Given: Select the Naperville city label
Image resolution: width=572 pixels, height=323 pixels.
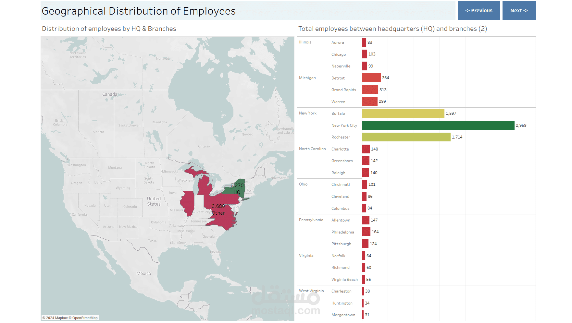Looking at the screenshot, I should pyautogui.click(x=341, y=66).
